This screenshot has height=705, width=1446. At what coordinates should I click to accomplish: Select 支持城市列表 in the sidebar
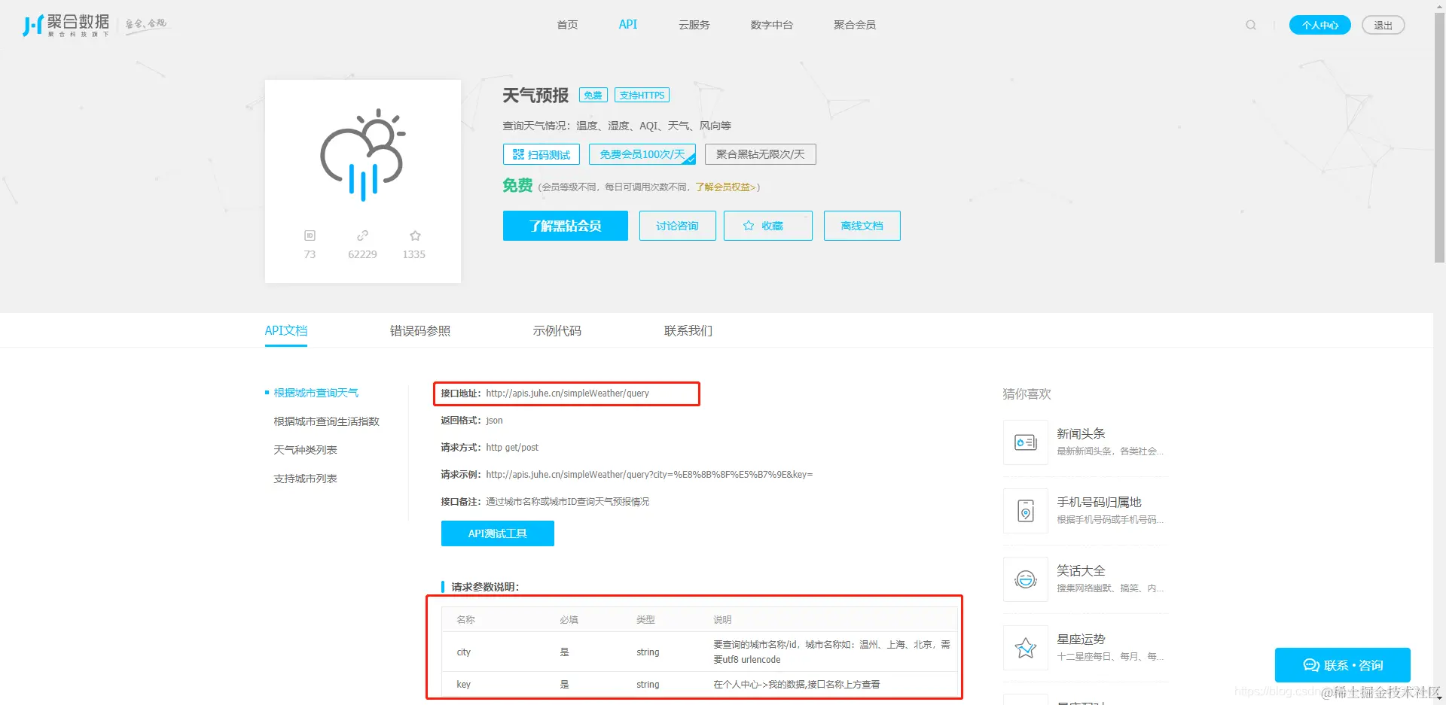pyautogui.click(x=306, y=479)
